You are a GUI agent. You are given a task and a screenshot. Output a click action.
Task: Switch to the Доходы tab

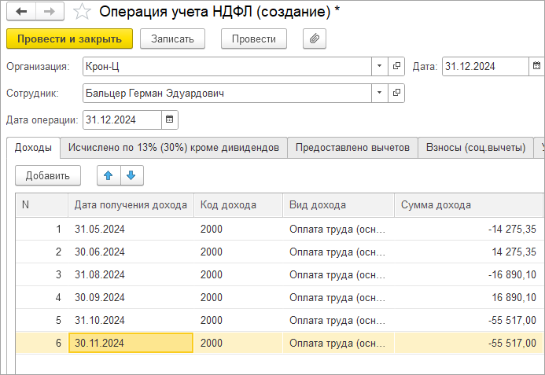tap(33, 148)
